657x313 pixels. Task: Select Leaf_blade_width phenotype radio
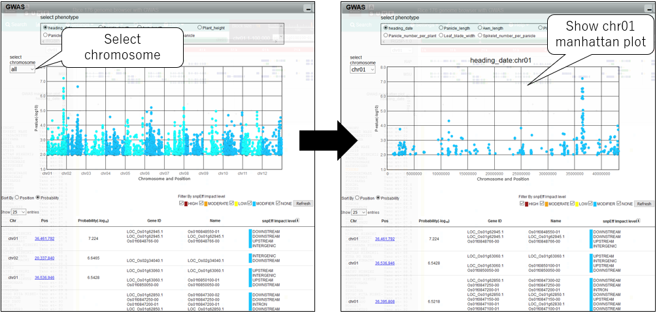(x=441, y=35)
